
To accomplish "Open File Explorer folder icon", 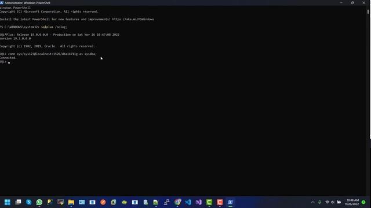I will [71, 202].
